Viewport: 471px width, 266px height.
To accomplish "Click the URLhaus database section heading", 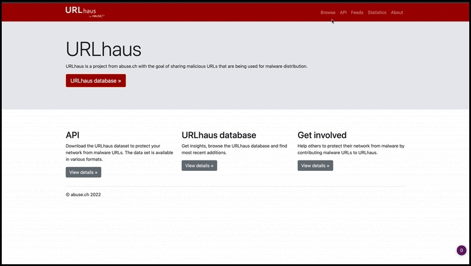I will pyautogui.click(x=219, y=135).
